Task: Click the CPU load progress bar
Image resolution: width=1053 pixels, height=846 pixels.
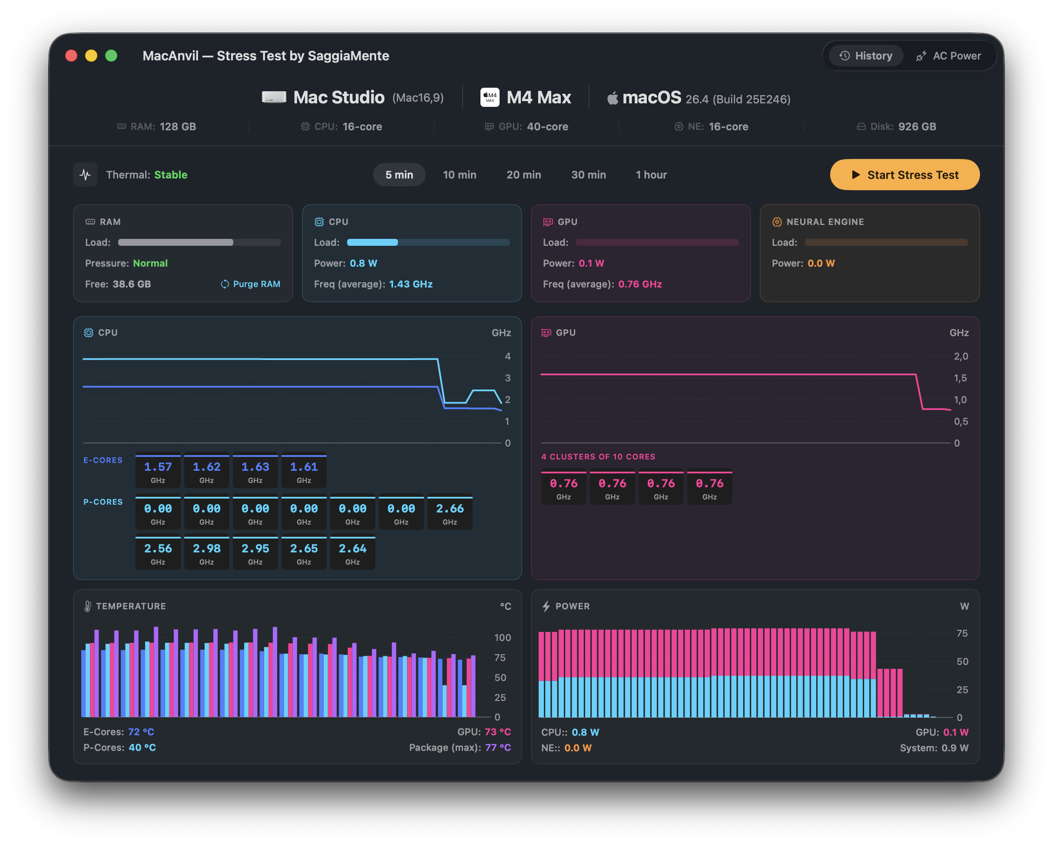Action: pyautogui.click(x=428, y=243)
